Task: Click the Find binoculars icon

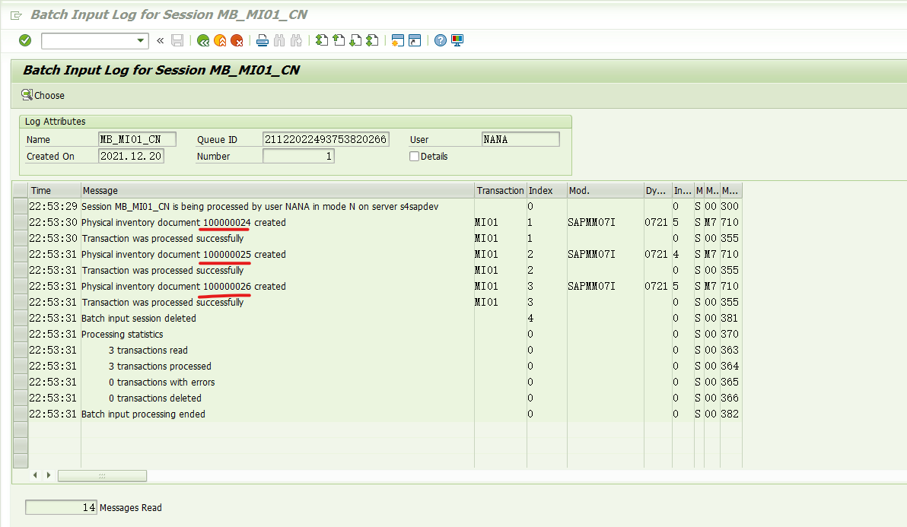Action: click(279, 40)
